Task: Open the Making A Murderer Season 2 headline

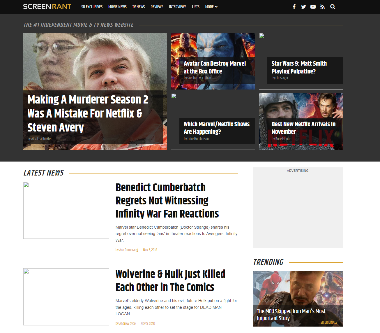Action: tap(88, 113)
